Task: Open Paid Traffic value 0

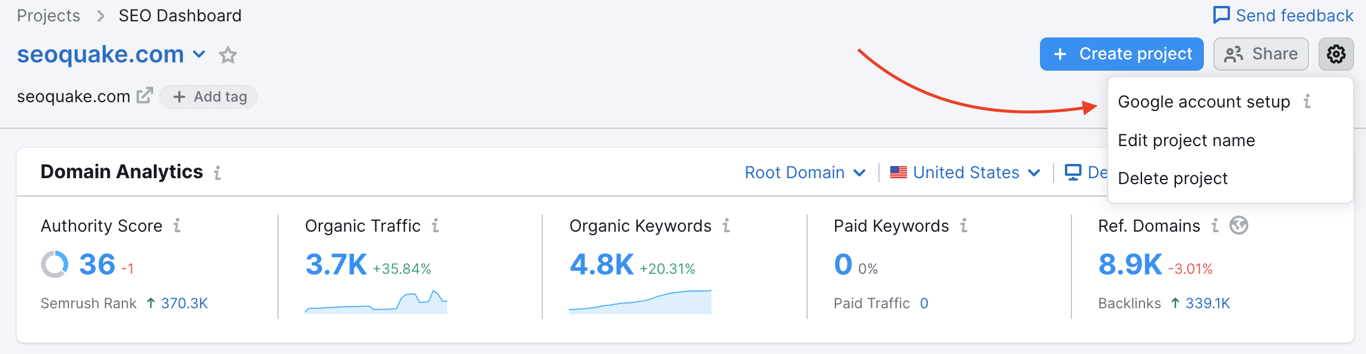Action: tap(924, 304)
